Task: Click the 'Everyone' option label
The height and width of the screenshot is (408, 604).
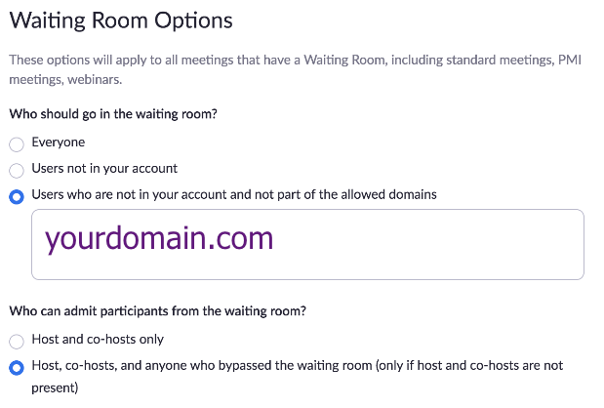Action: point(58,143)
